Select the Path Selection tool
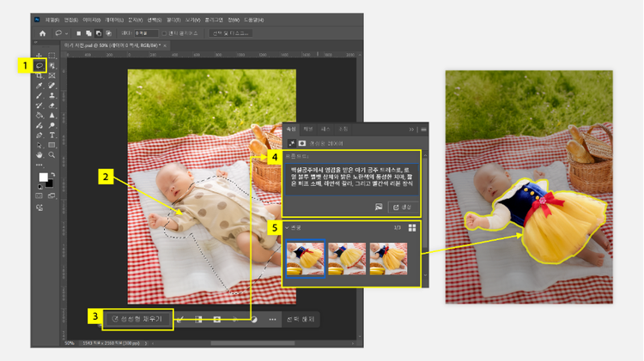The image size is (644, 361). pos(39,145)
